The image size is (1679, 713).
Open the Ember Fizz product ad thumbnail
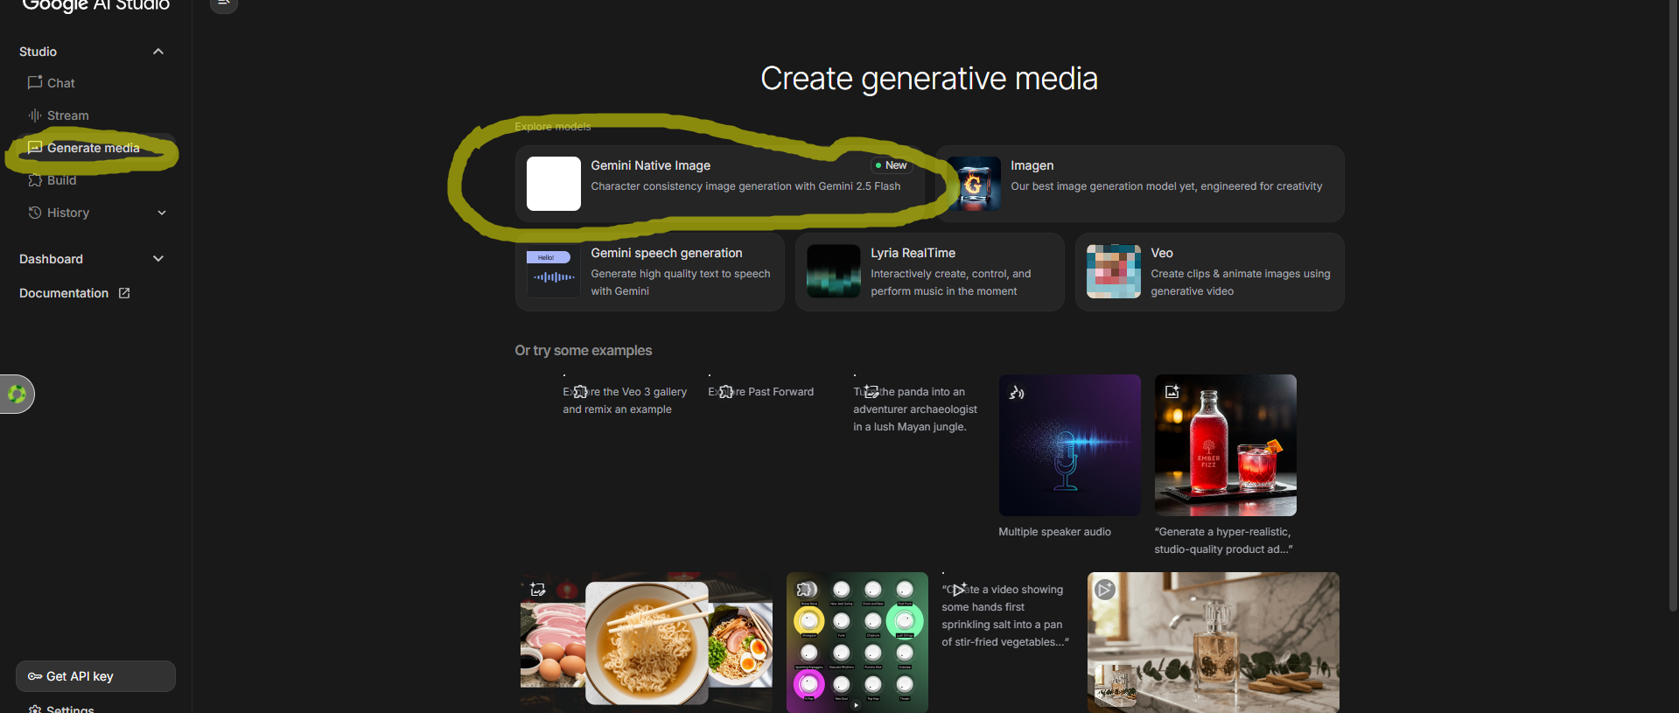point(1226,445)
